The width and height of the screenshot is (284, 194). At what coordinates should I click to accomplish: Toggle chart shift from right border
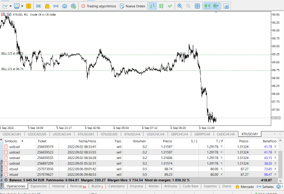pyautogui.click(x=216, y=6)
